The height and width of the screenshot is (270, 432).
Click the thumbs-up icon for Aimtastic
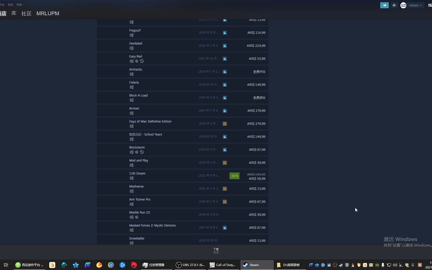225,72
